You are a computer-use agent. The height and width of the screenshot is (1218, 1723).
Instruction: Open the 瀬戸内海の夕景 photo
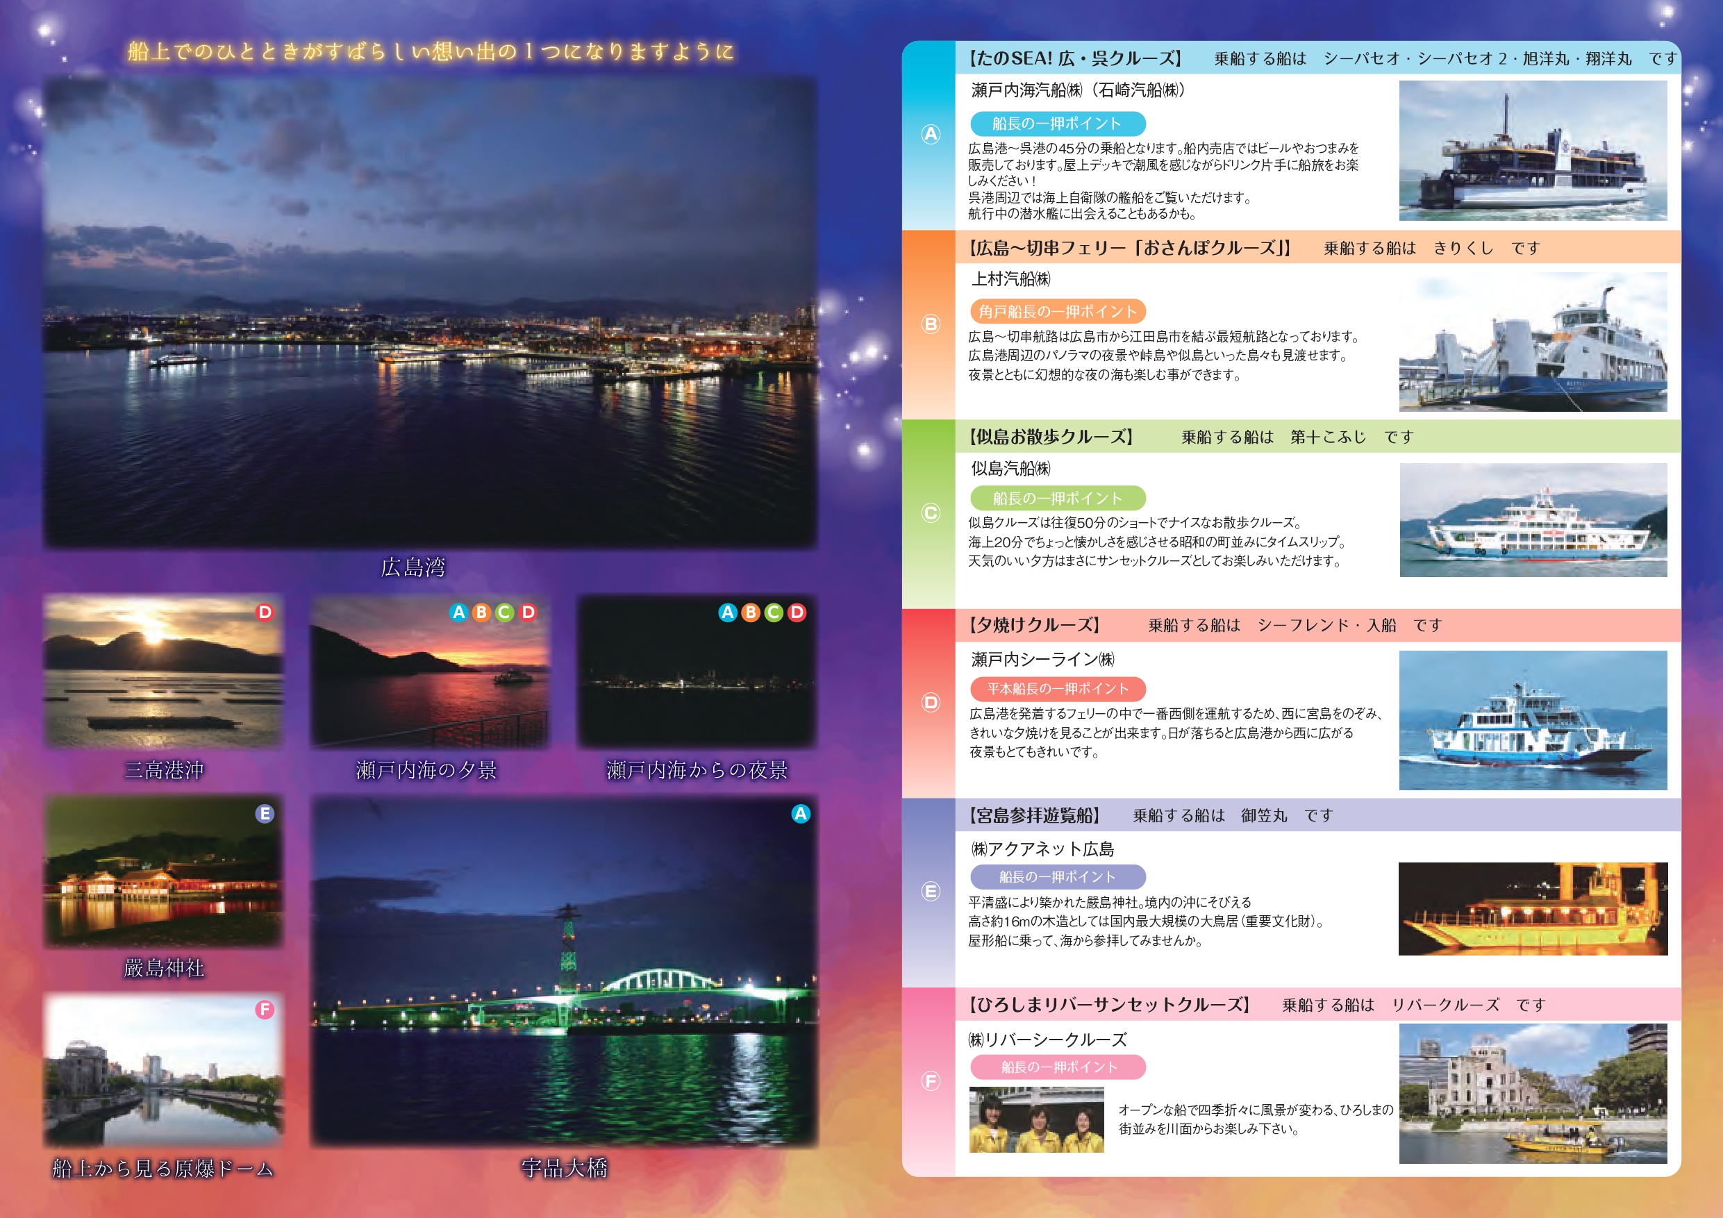click(430, 671)
